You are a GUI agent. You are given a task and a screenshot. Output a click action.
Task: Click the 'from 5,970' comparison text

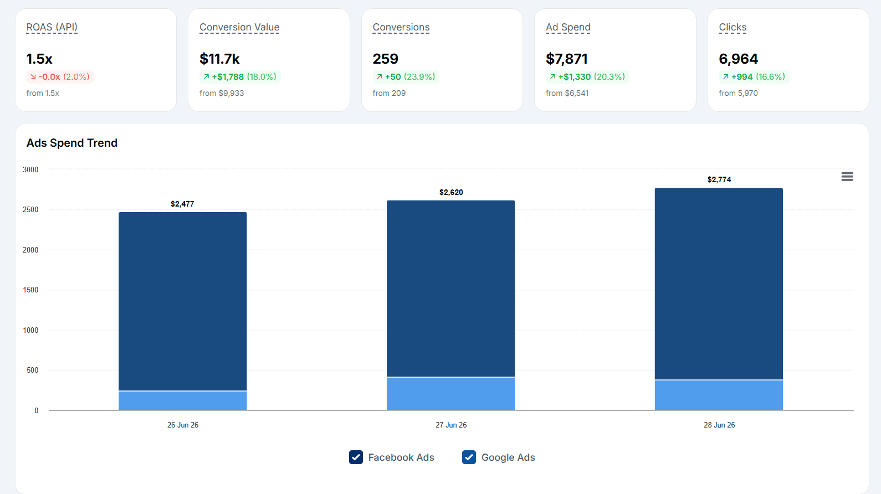coord(739,93)
